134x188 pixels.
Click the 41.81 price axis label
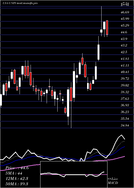pos(125,59)
